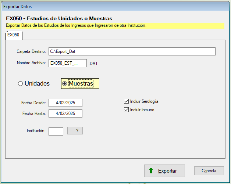Click the EX050 Estudios de Unidades heading

59,18
